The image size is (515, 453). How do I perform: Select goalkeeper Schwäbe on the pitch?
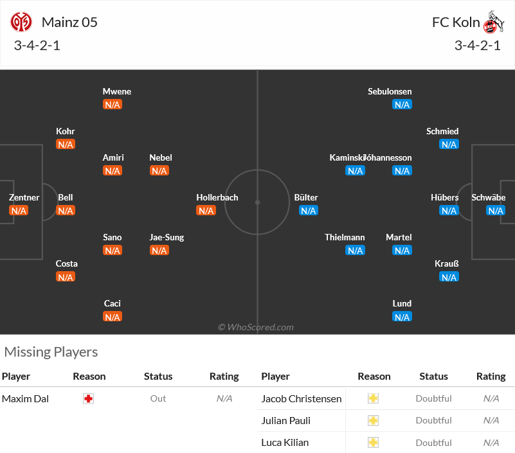point(489,198)
